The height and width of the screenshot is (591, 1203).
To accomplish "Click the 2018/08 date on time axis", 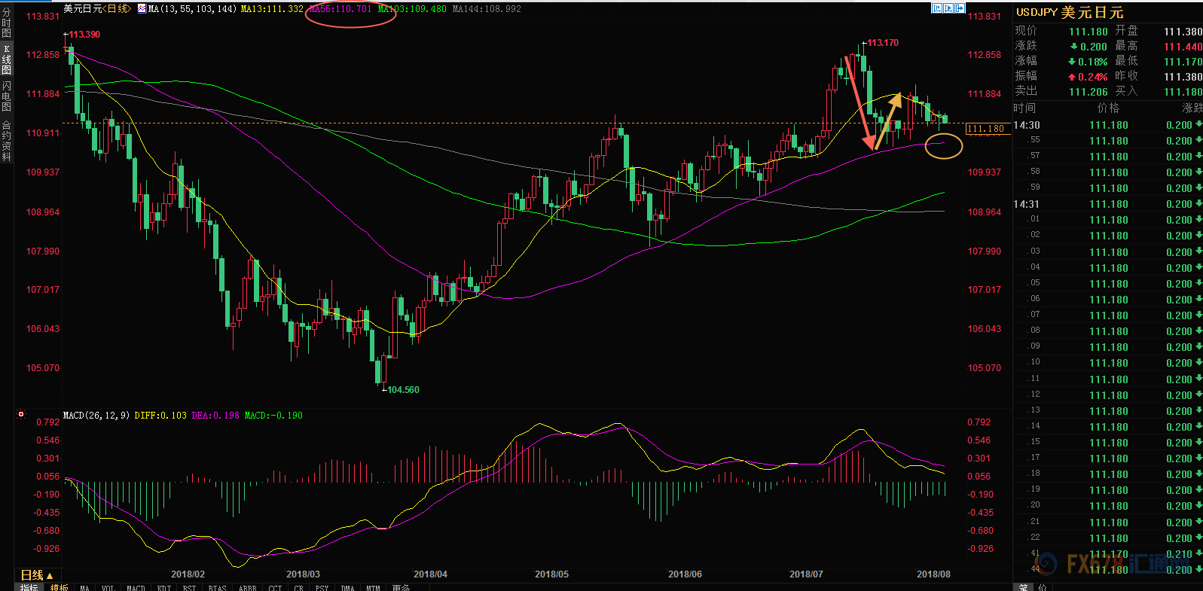I will (x=933, y=574).
